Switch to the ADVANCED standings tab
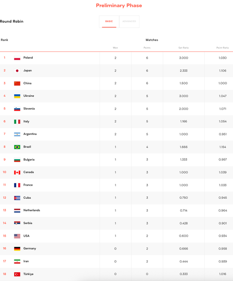 [x=129, y=22]
